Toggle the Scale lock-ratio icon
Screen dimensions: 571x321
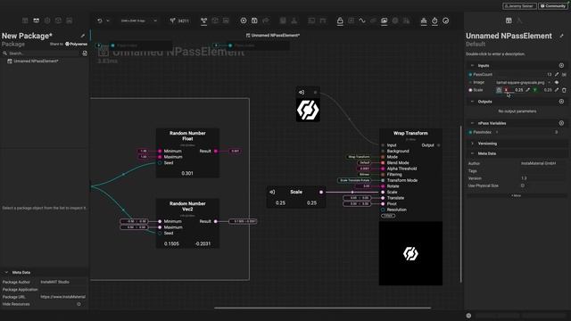click(499, 90)
